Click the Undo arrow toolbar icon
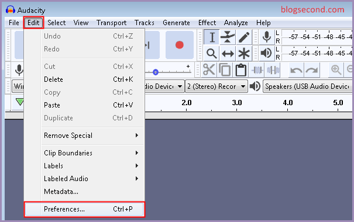This screenshot has height=222, width=354. click(296, 70)
